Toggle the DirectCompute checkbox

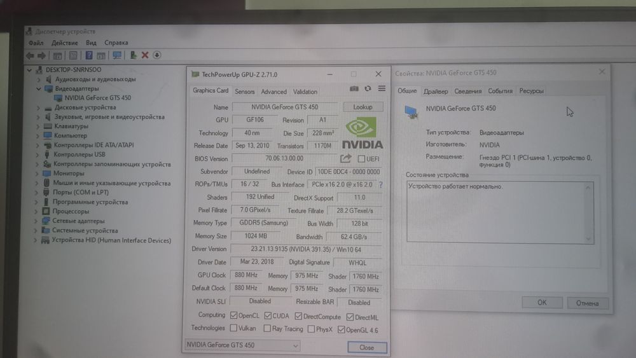pos(298,316)
